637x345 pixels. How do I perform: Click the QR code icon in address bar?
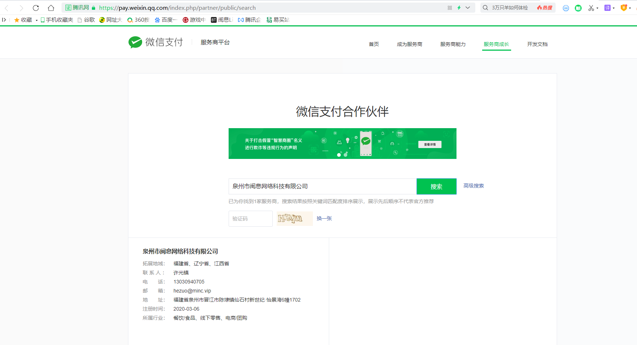coord(450,8)
